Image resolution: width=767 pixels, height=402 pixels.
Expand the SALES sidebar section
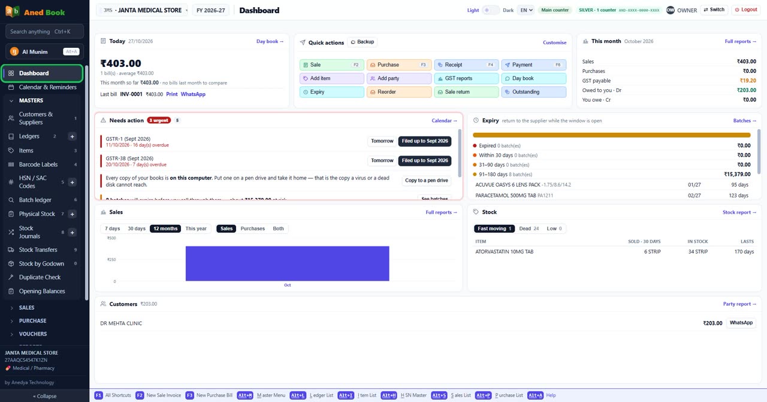(42, 307)
